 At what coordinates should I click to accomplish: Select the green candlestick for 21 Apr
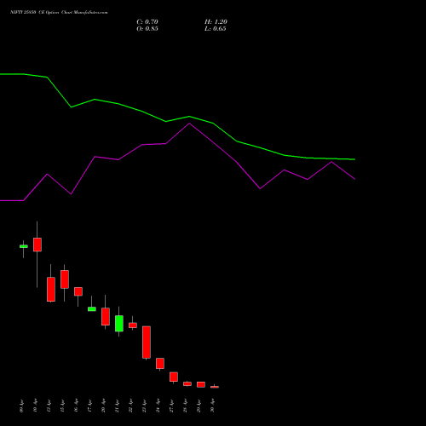tap(119, 324)
